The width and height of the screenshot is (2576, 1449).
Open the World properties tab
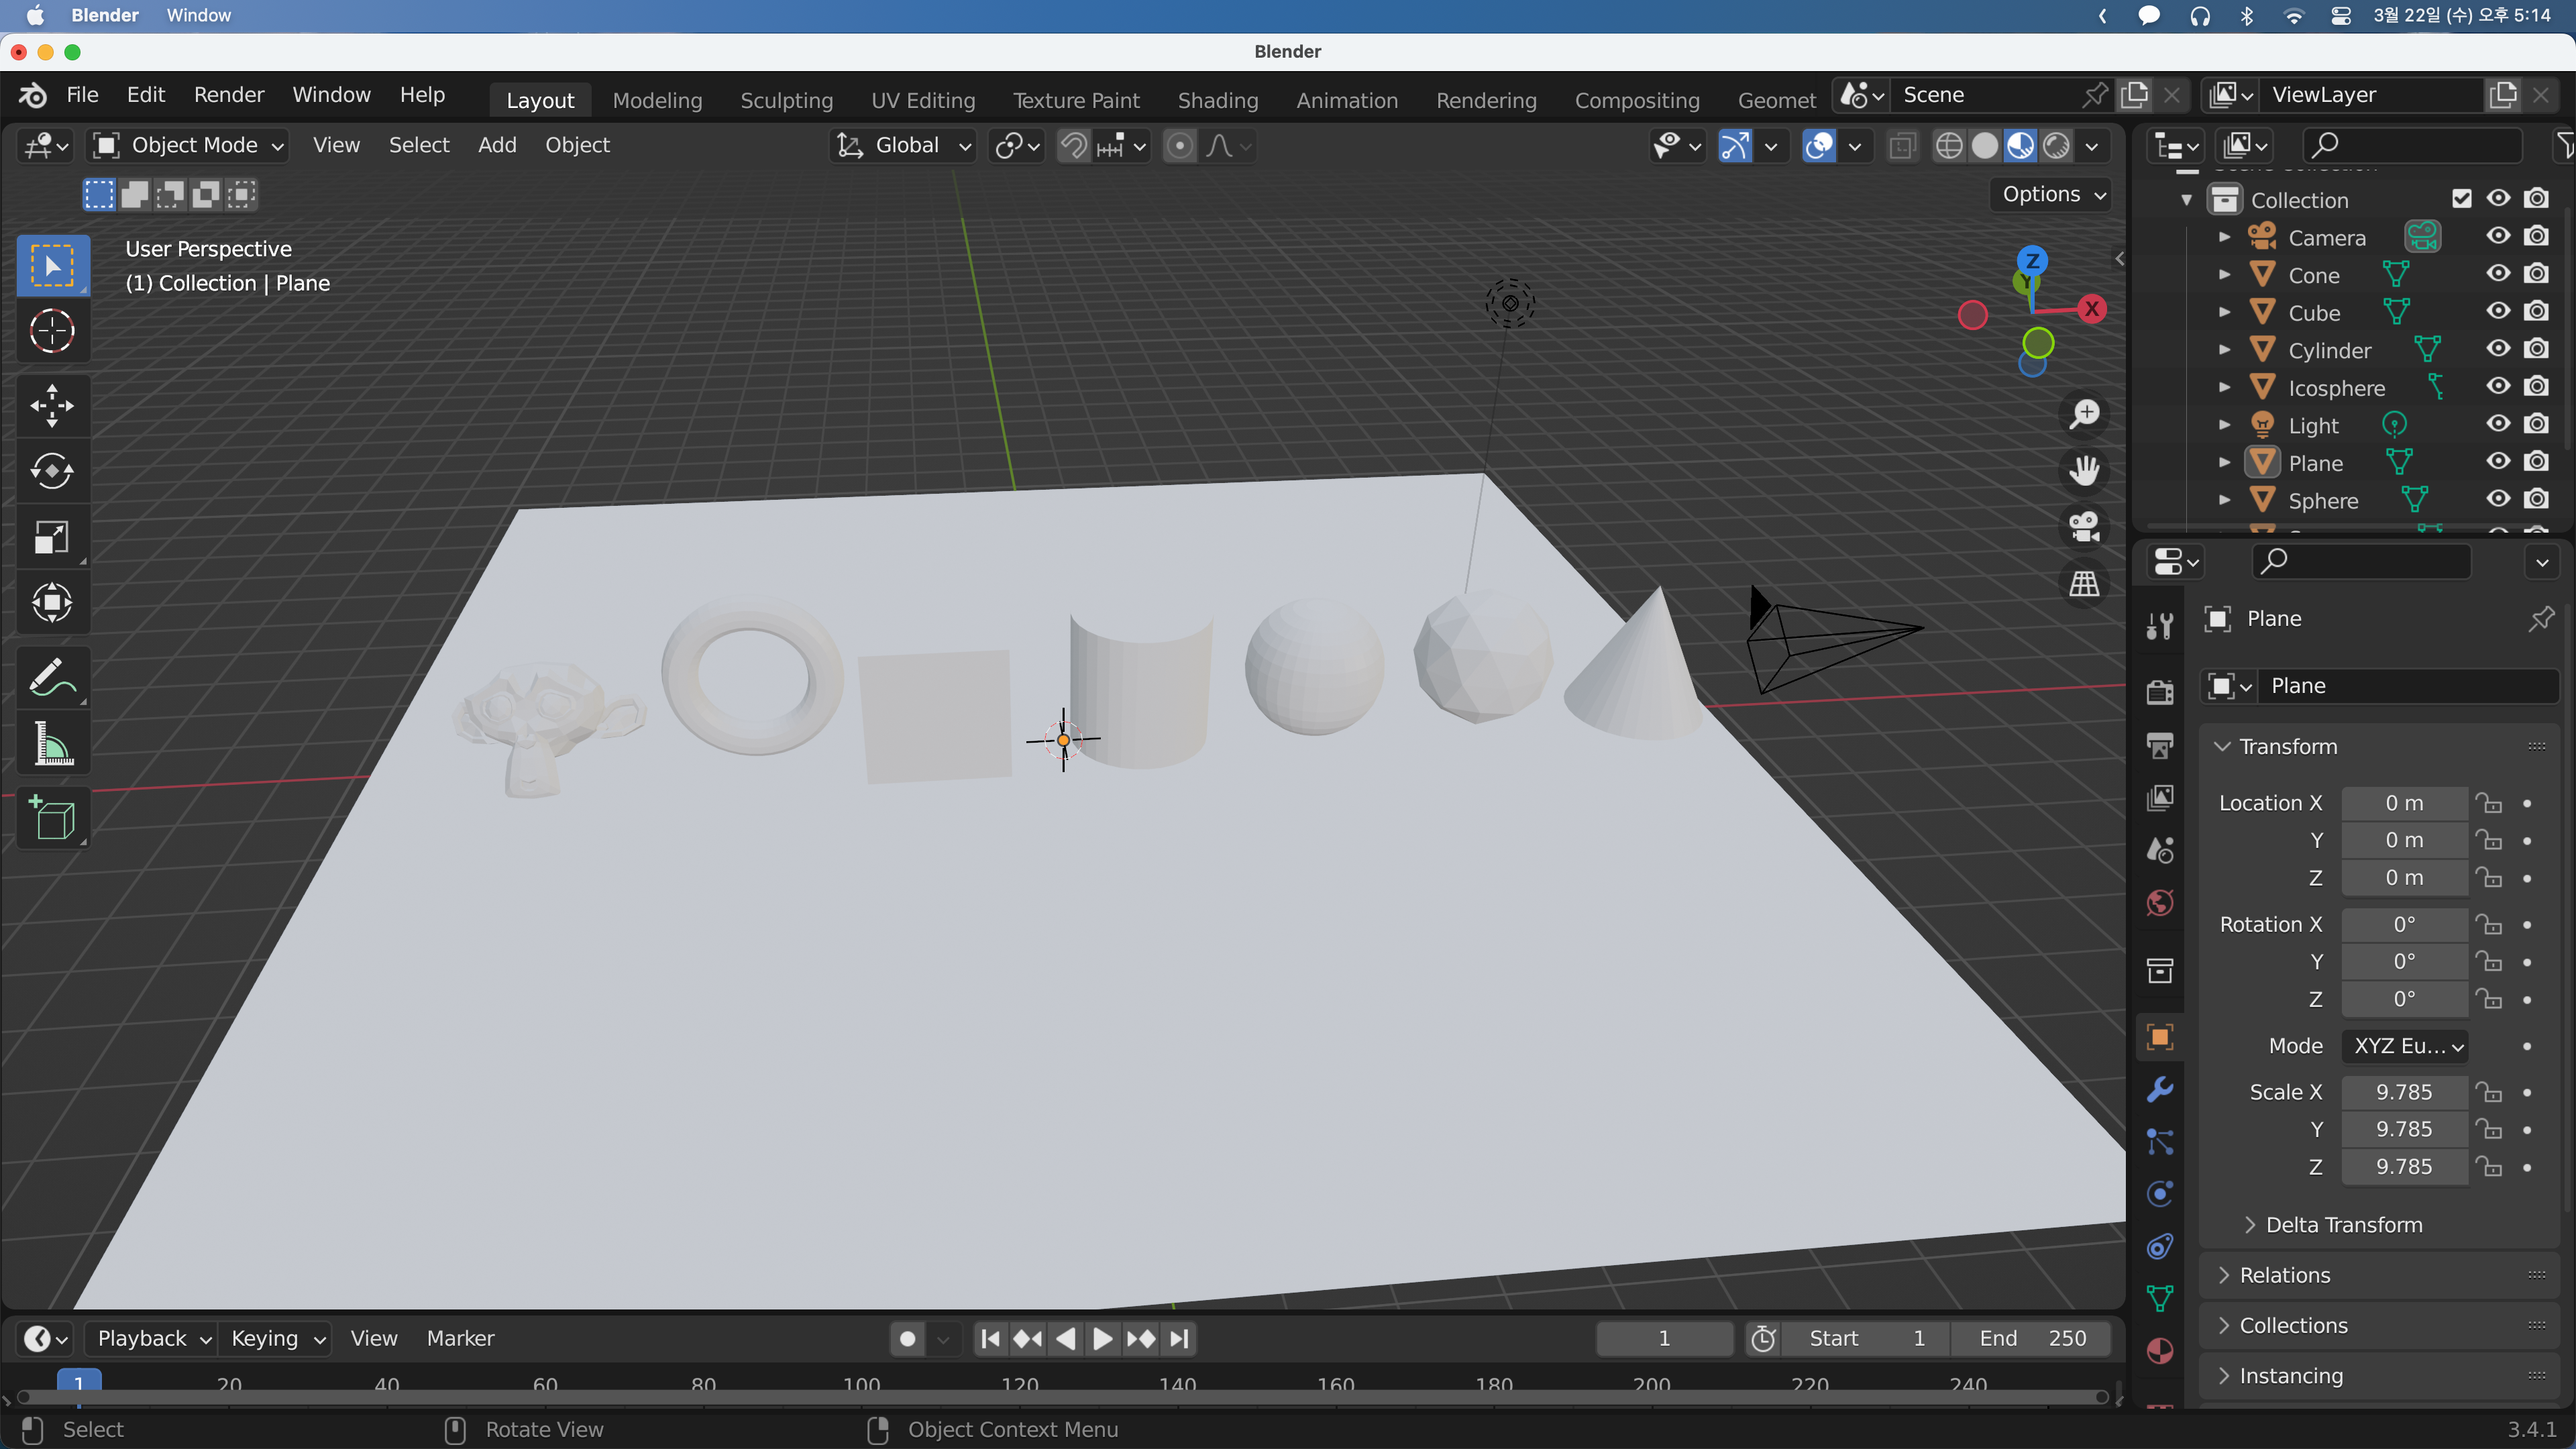coord(2160,903)
